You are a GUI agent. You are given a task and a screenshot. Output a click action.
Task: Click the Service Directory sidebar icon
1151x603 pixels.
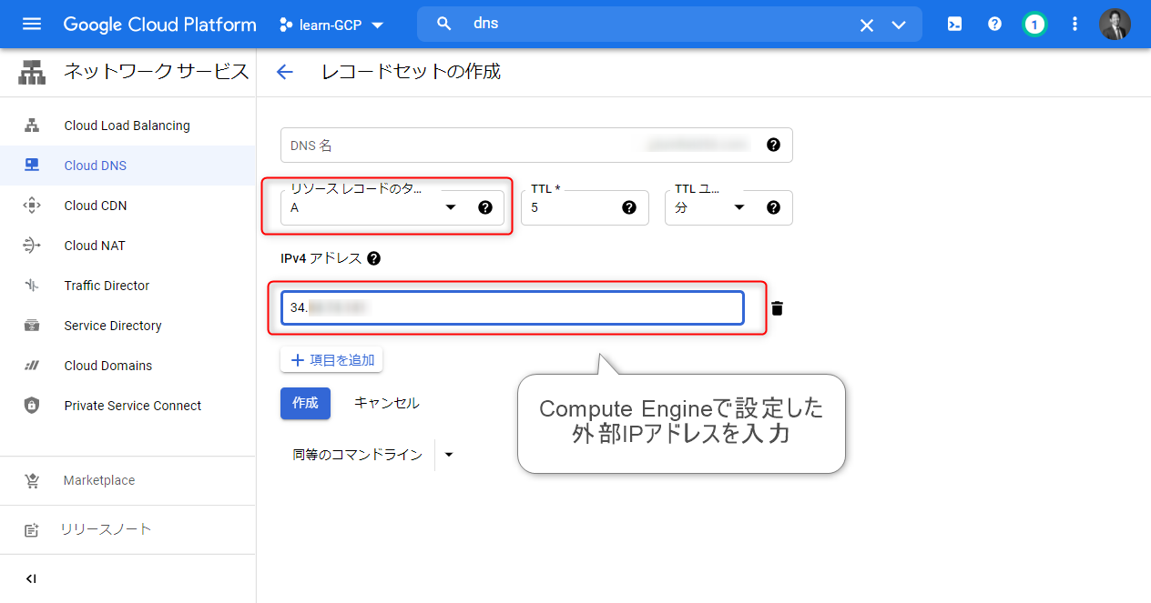tap(32, 326)
